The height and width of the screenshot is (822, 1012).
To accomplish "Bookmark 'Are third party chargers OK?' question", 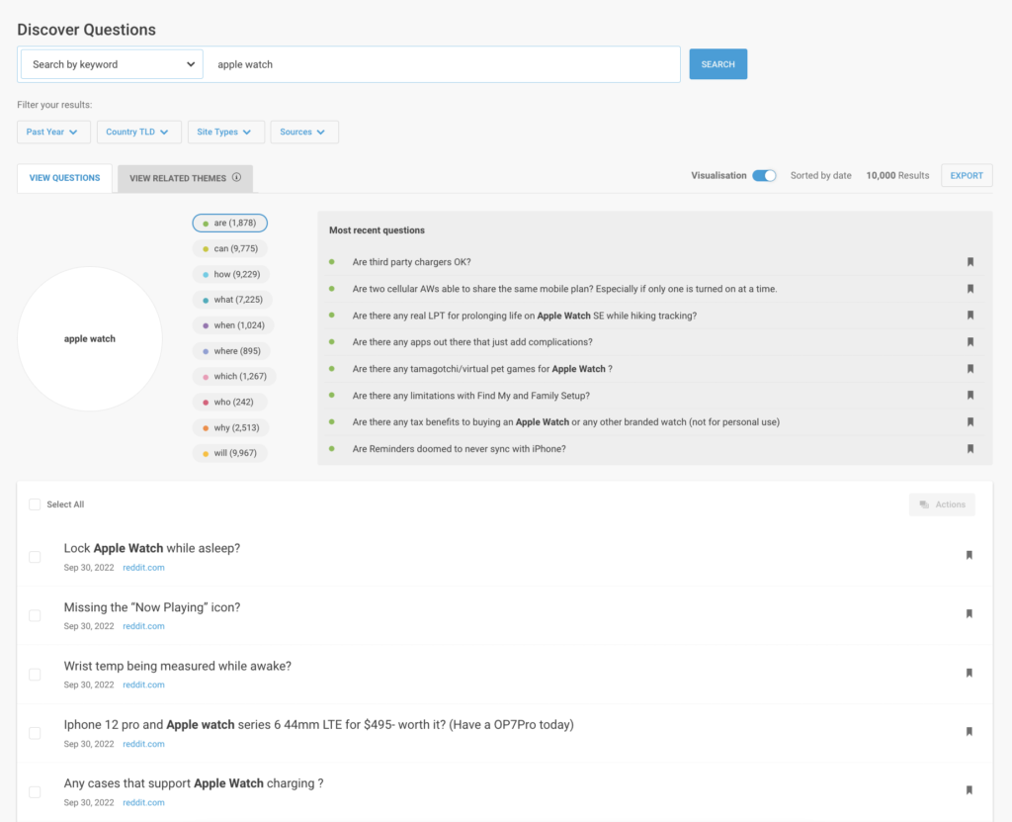I will coord(970,262).
